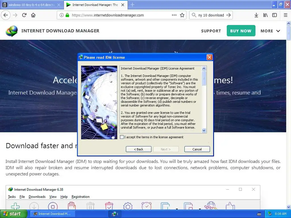Open Registration menu in IDM screenshot
Screen dimensions: 291x218
tap(80, 197)
